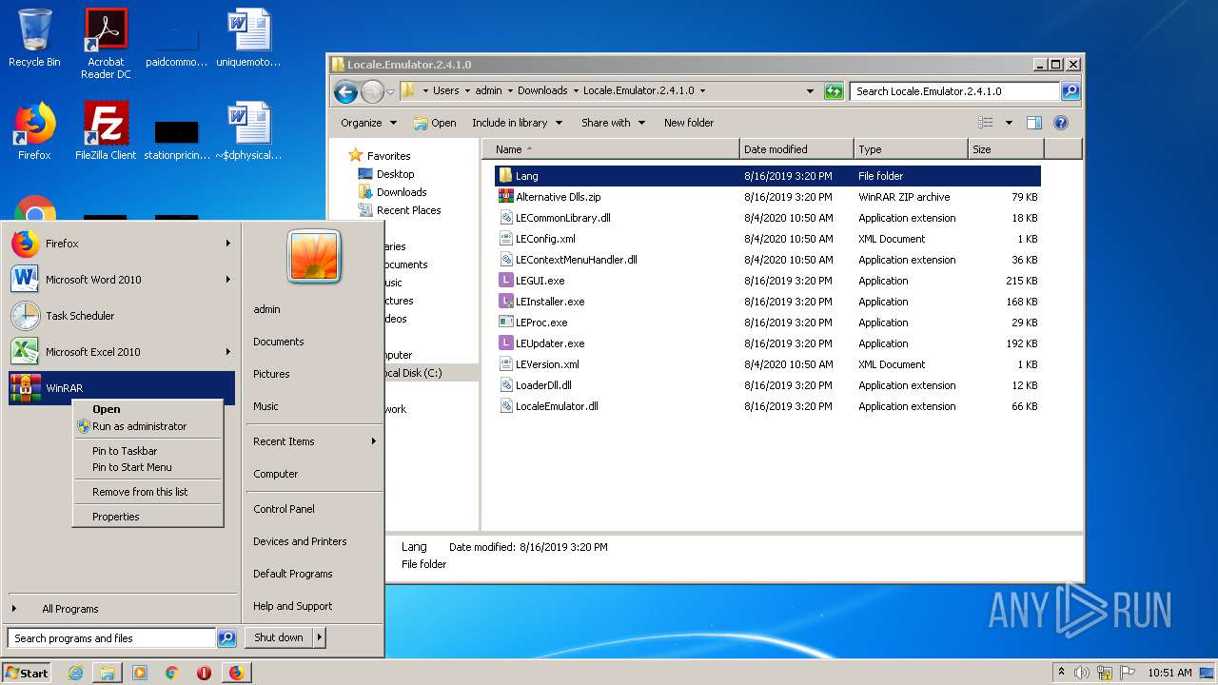Screen dimensions: 1218x685
Task: Open the ~$dphysical Word file on desktop
Action: click(x=248, y=131)
